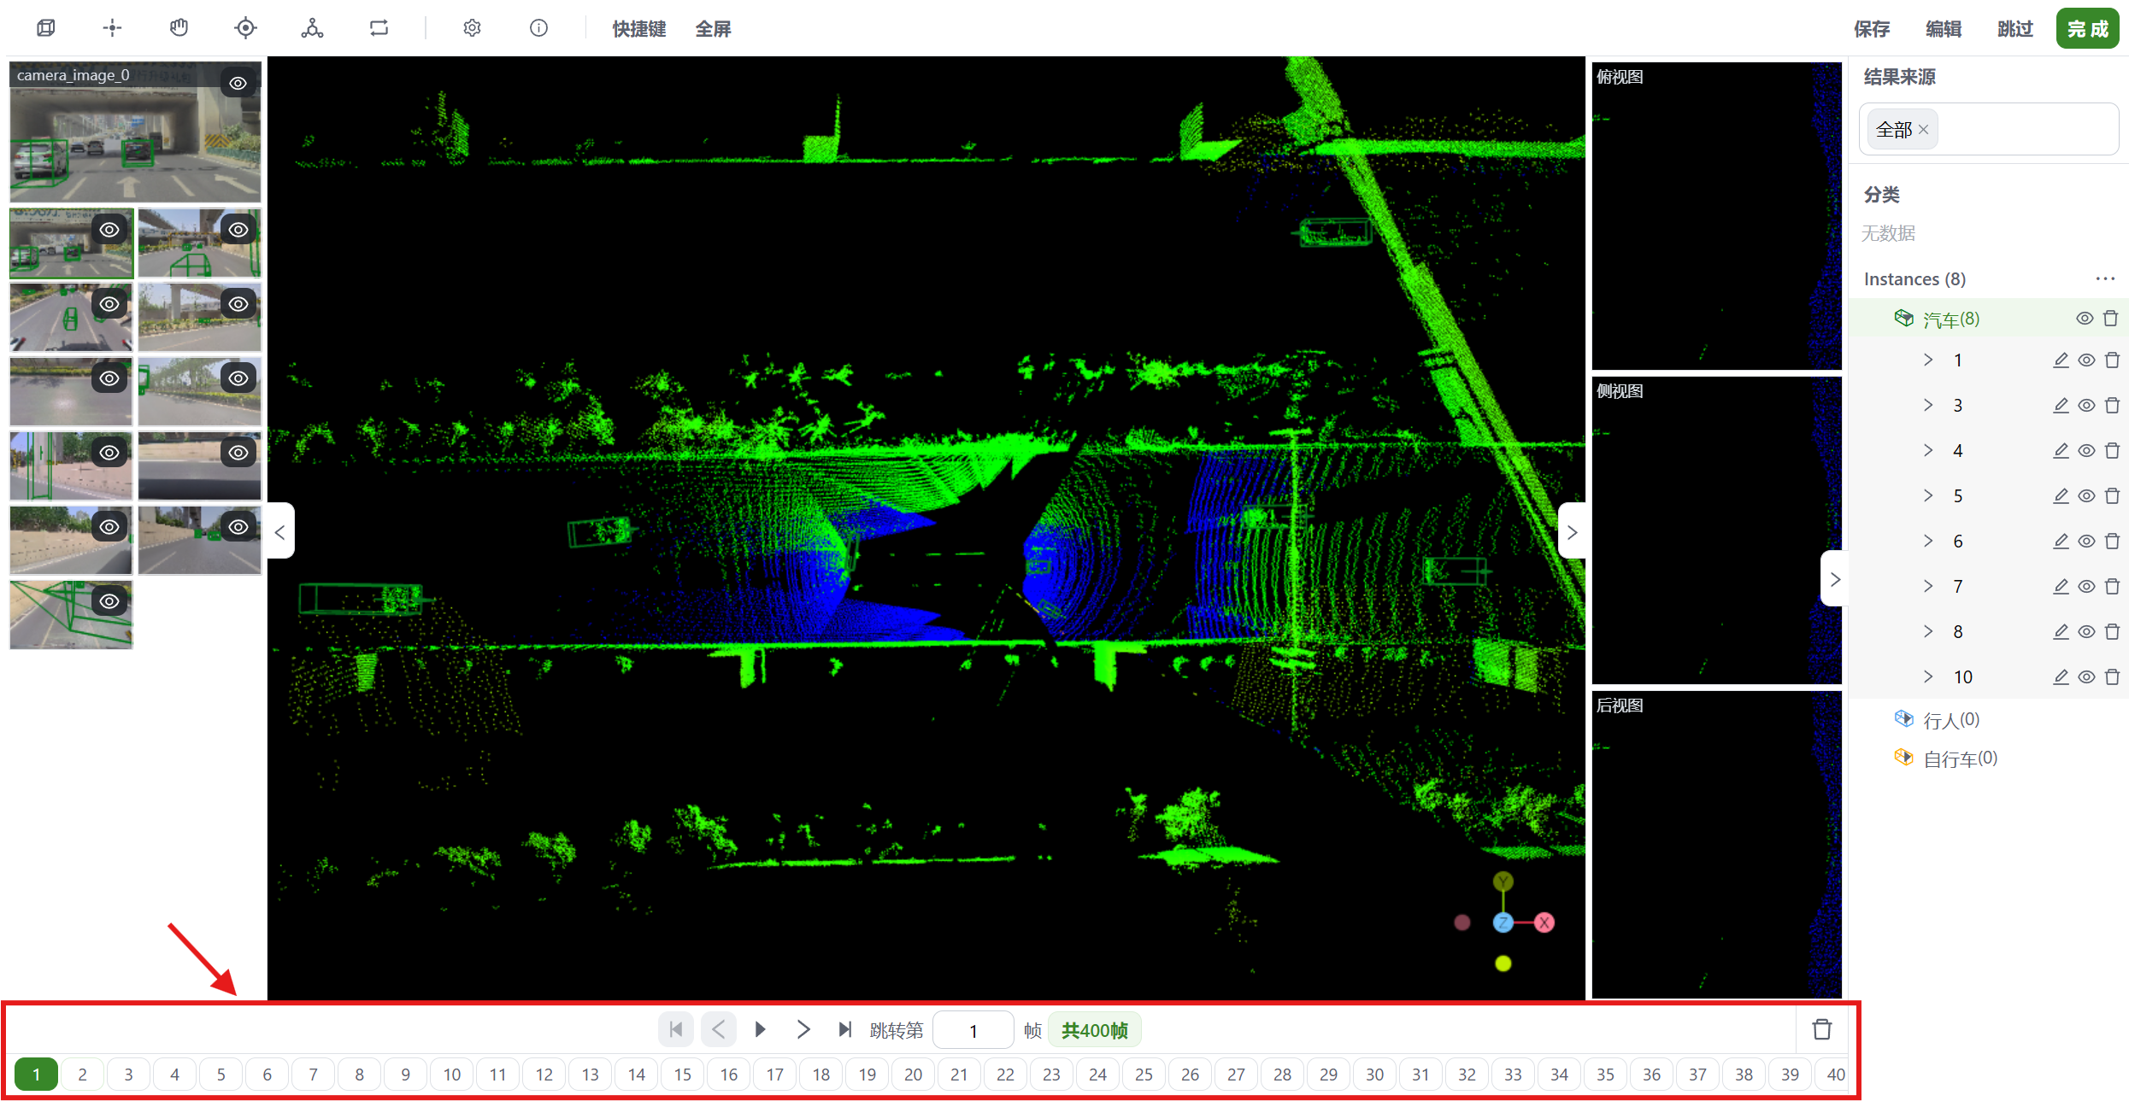This screenshot has width=2129, height=1101.
Task: Hide instance 4 with eye icon
Action: (2086, 451)
